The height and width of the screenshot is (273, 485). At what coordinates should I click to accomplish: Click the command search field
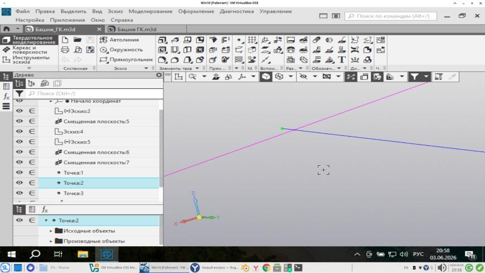coord(391,16)
